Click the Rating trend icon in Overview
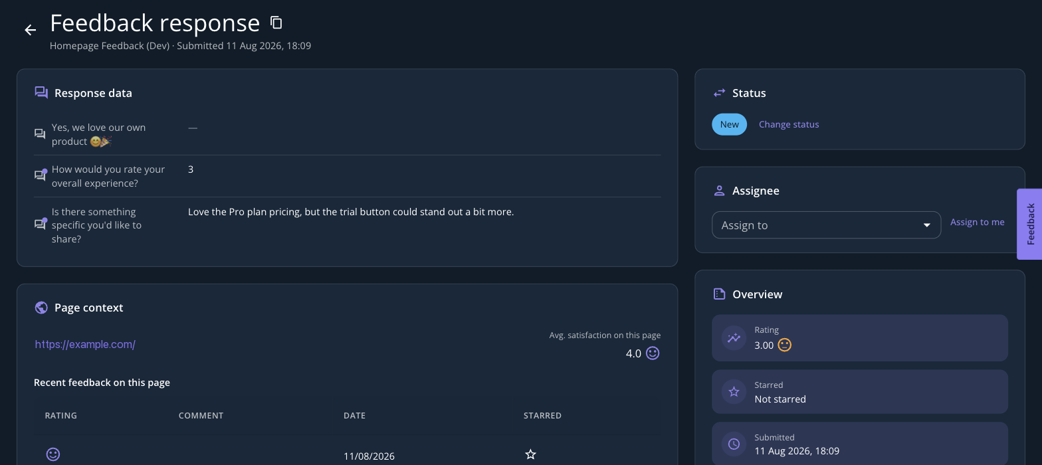This screenshot has width=1042, height=465. click(734, 338)
